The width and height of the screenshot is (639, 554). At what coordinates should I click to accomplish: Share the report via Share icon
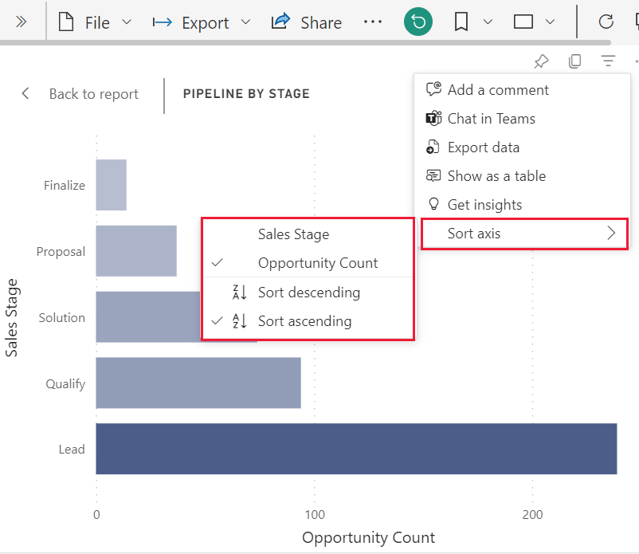[x=306, y=22]
